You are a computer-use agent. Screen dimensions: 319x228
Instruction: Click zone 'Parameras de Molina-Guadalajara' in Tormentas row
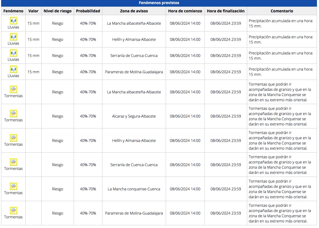[x=134, y=213]
